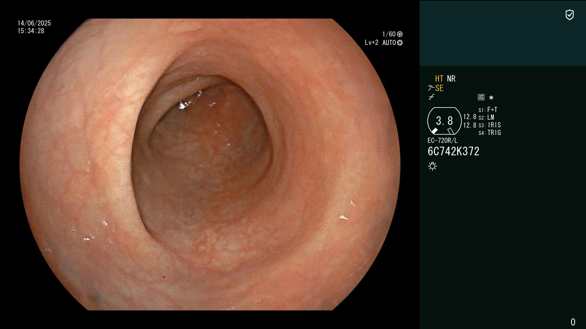
Task: Click the iris icon next to AUTO
Action: coord(400,43)
